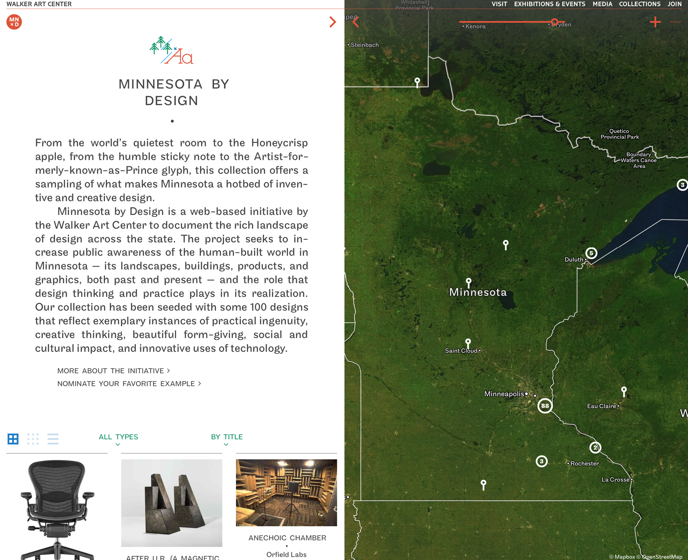Open the cluster marker 5 at Duluth

pos(591,253)
